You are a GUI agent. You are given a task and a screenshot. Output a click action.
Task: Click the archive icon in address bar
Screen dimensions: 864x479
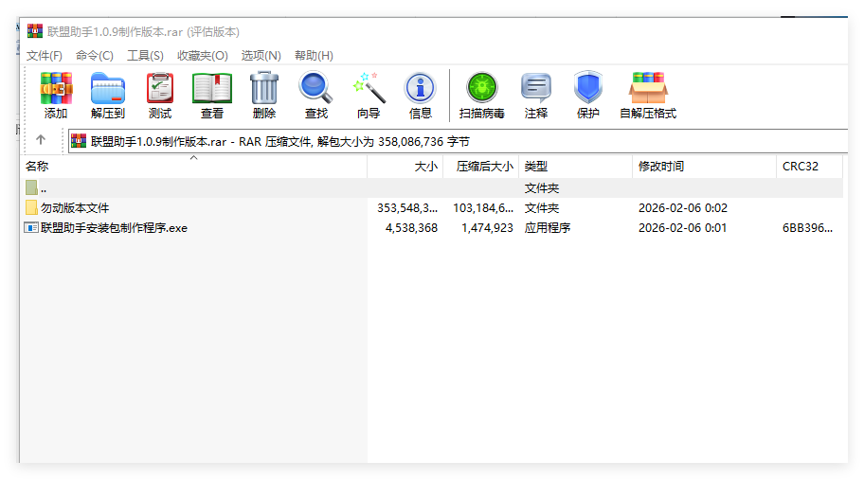79,141
